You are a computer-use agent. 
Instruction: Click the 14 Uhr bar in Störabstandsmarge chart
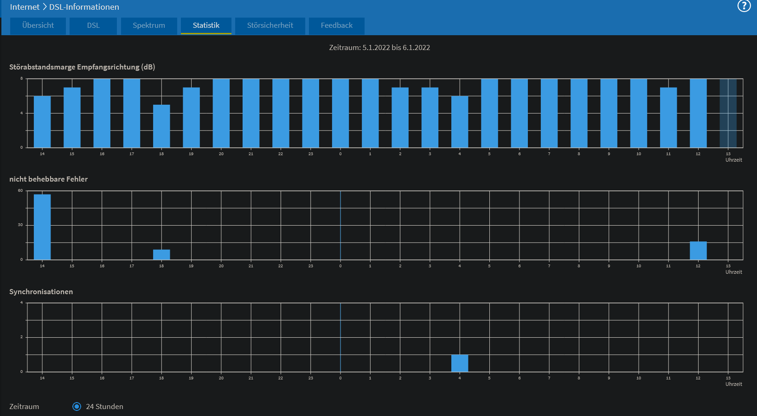pos(42,122)
